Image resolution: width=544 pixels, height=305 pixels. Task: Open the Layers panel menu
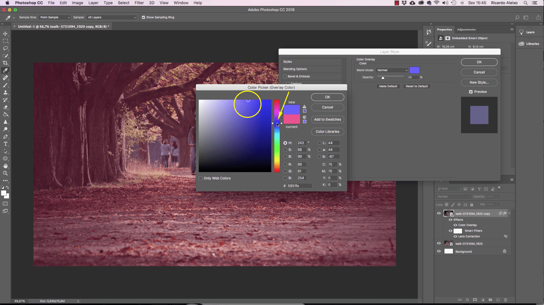(x=512, y=180)
